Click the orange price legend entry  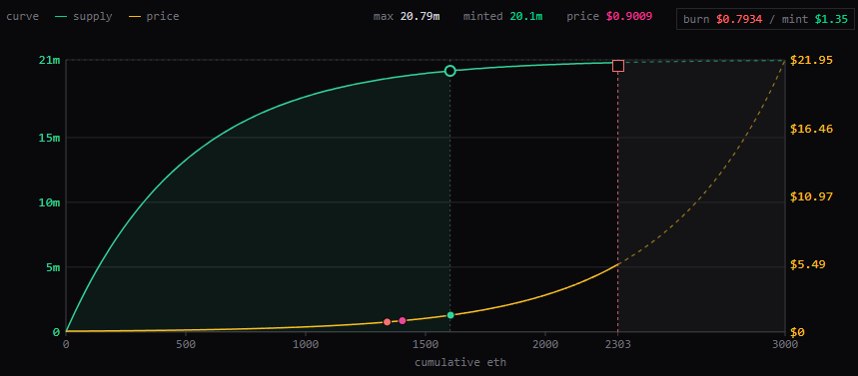(x=154, y=16)
